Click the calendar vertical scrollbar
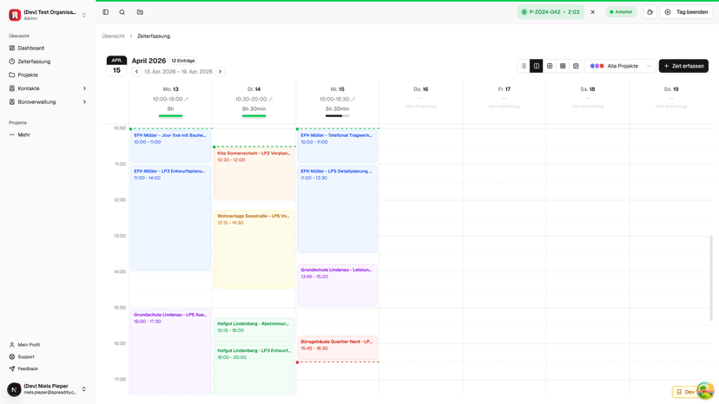Viewport: 719px width, 404px height. tap(711, 277)
